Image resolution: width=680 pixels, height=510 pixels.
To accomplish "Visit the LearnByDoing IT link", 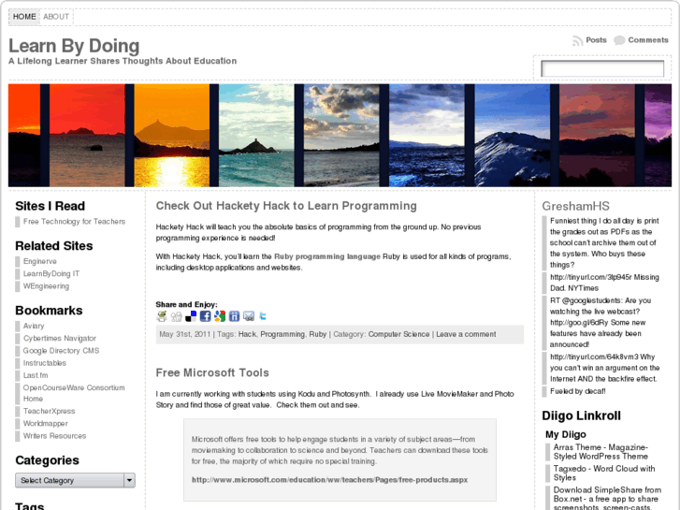I will [51, 273].
